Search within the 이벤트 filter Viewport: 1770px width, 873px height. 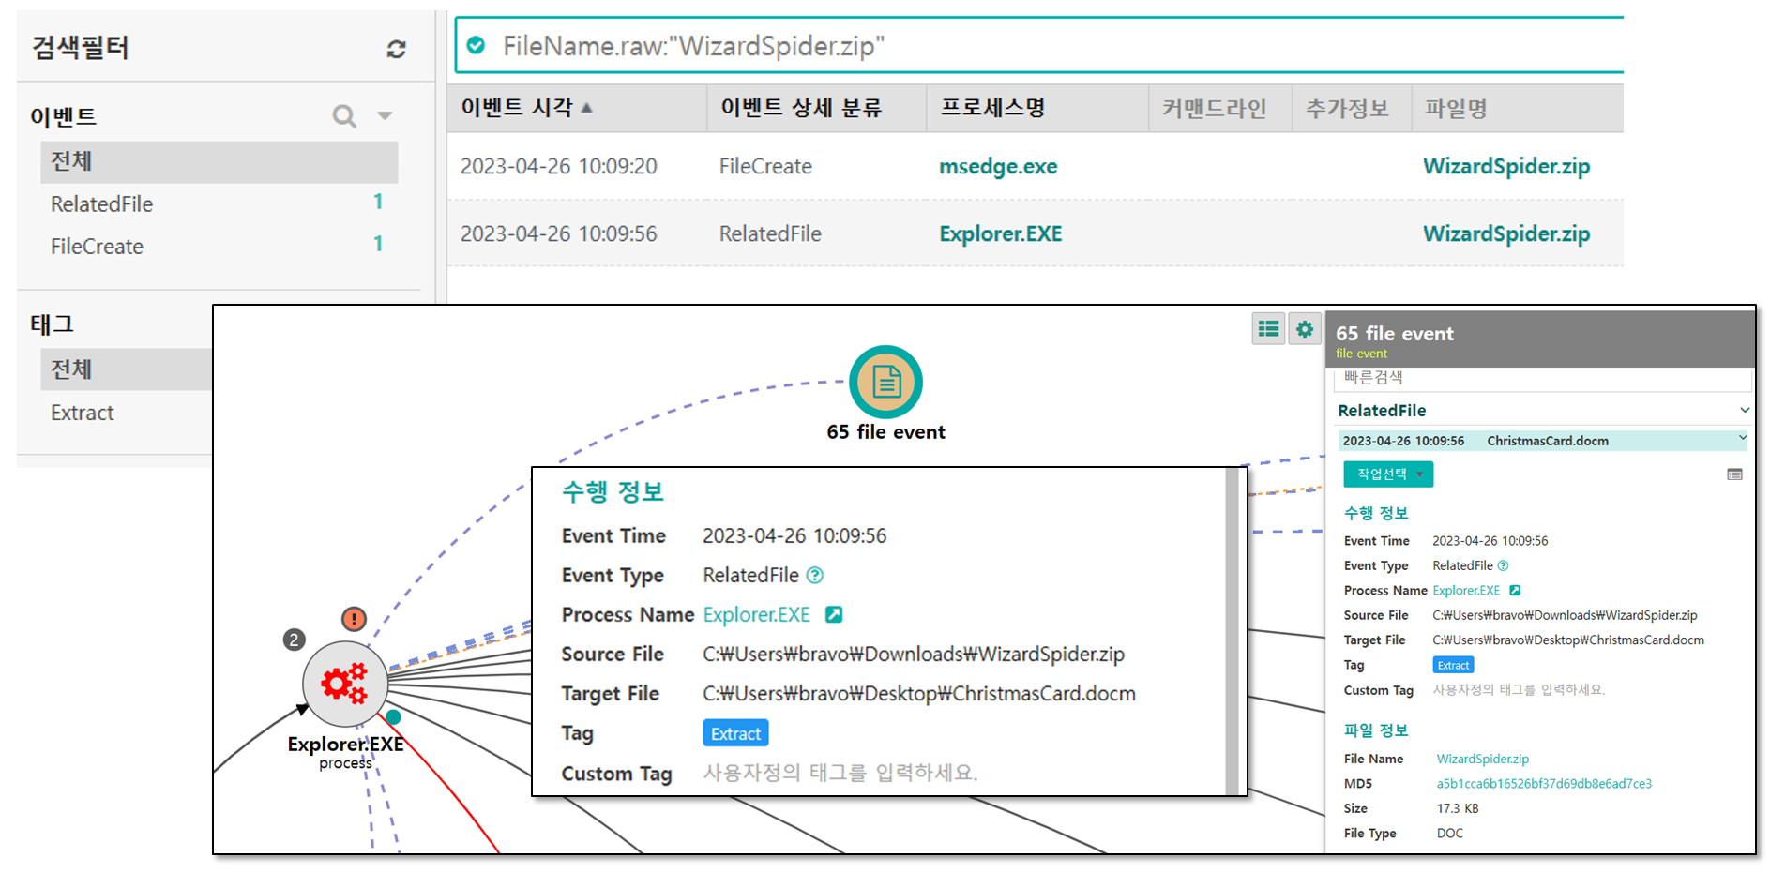344,116
